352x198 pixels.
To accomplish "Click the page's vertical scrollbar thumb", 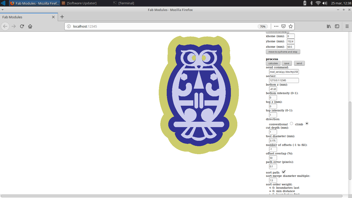I will click(x=350, y=141).
